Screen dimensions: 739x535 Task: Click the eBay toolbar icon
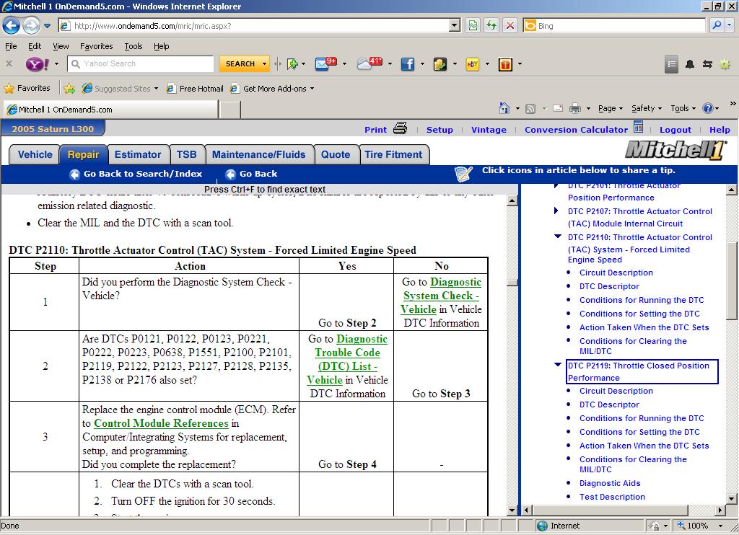[x=473, y=64]
